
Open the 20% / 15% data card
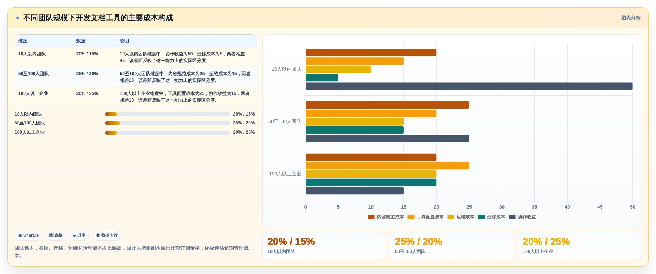pyautogui.click(x=324, y=246)
